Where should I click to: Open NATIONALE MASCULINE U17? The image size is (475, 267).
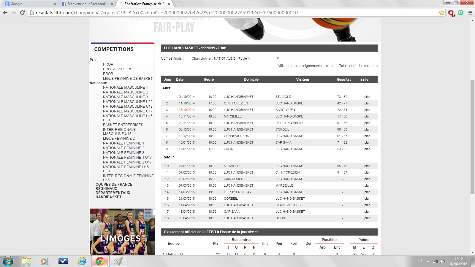click(128, 111)
